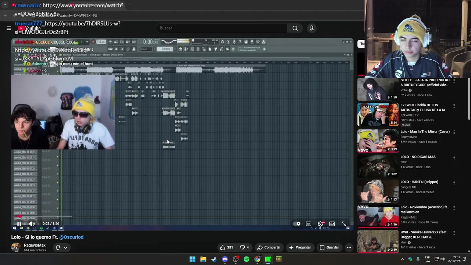This screenshot has height=265, width=471.
Task: Click the recommendations sidebar scrollbar
Action: [469, 99]
